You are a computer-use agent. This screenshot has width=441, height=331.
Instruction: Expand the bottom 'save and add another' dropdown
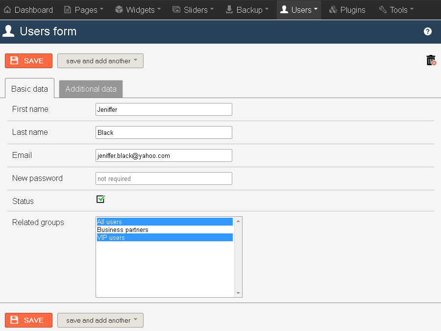coord(100,320)
